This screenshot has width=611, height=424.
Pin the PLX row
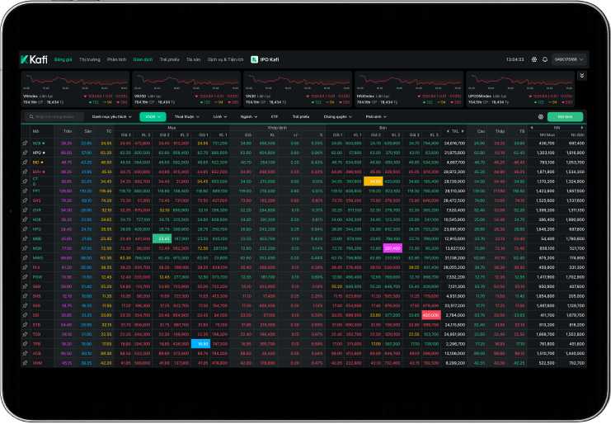26,267
